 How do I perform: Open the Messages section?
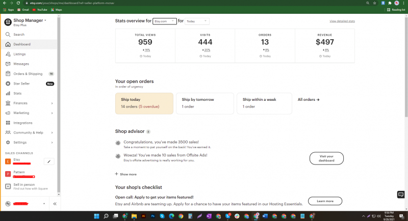(x=21, y=64)
